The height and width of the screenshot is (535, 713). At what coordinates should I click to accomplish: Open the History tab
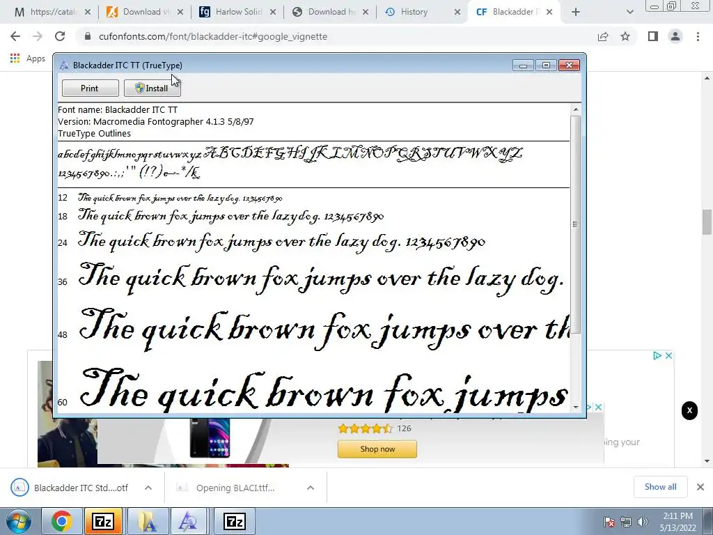point(414,12)
